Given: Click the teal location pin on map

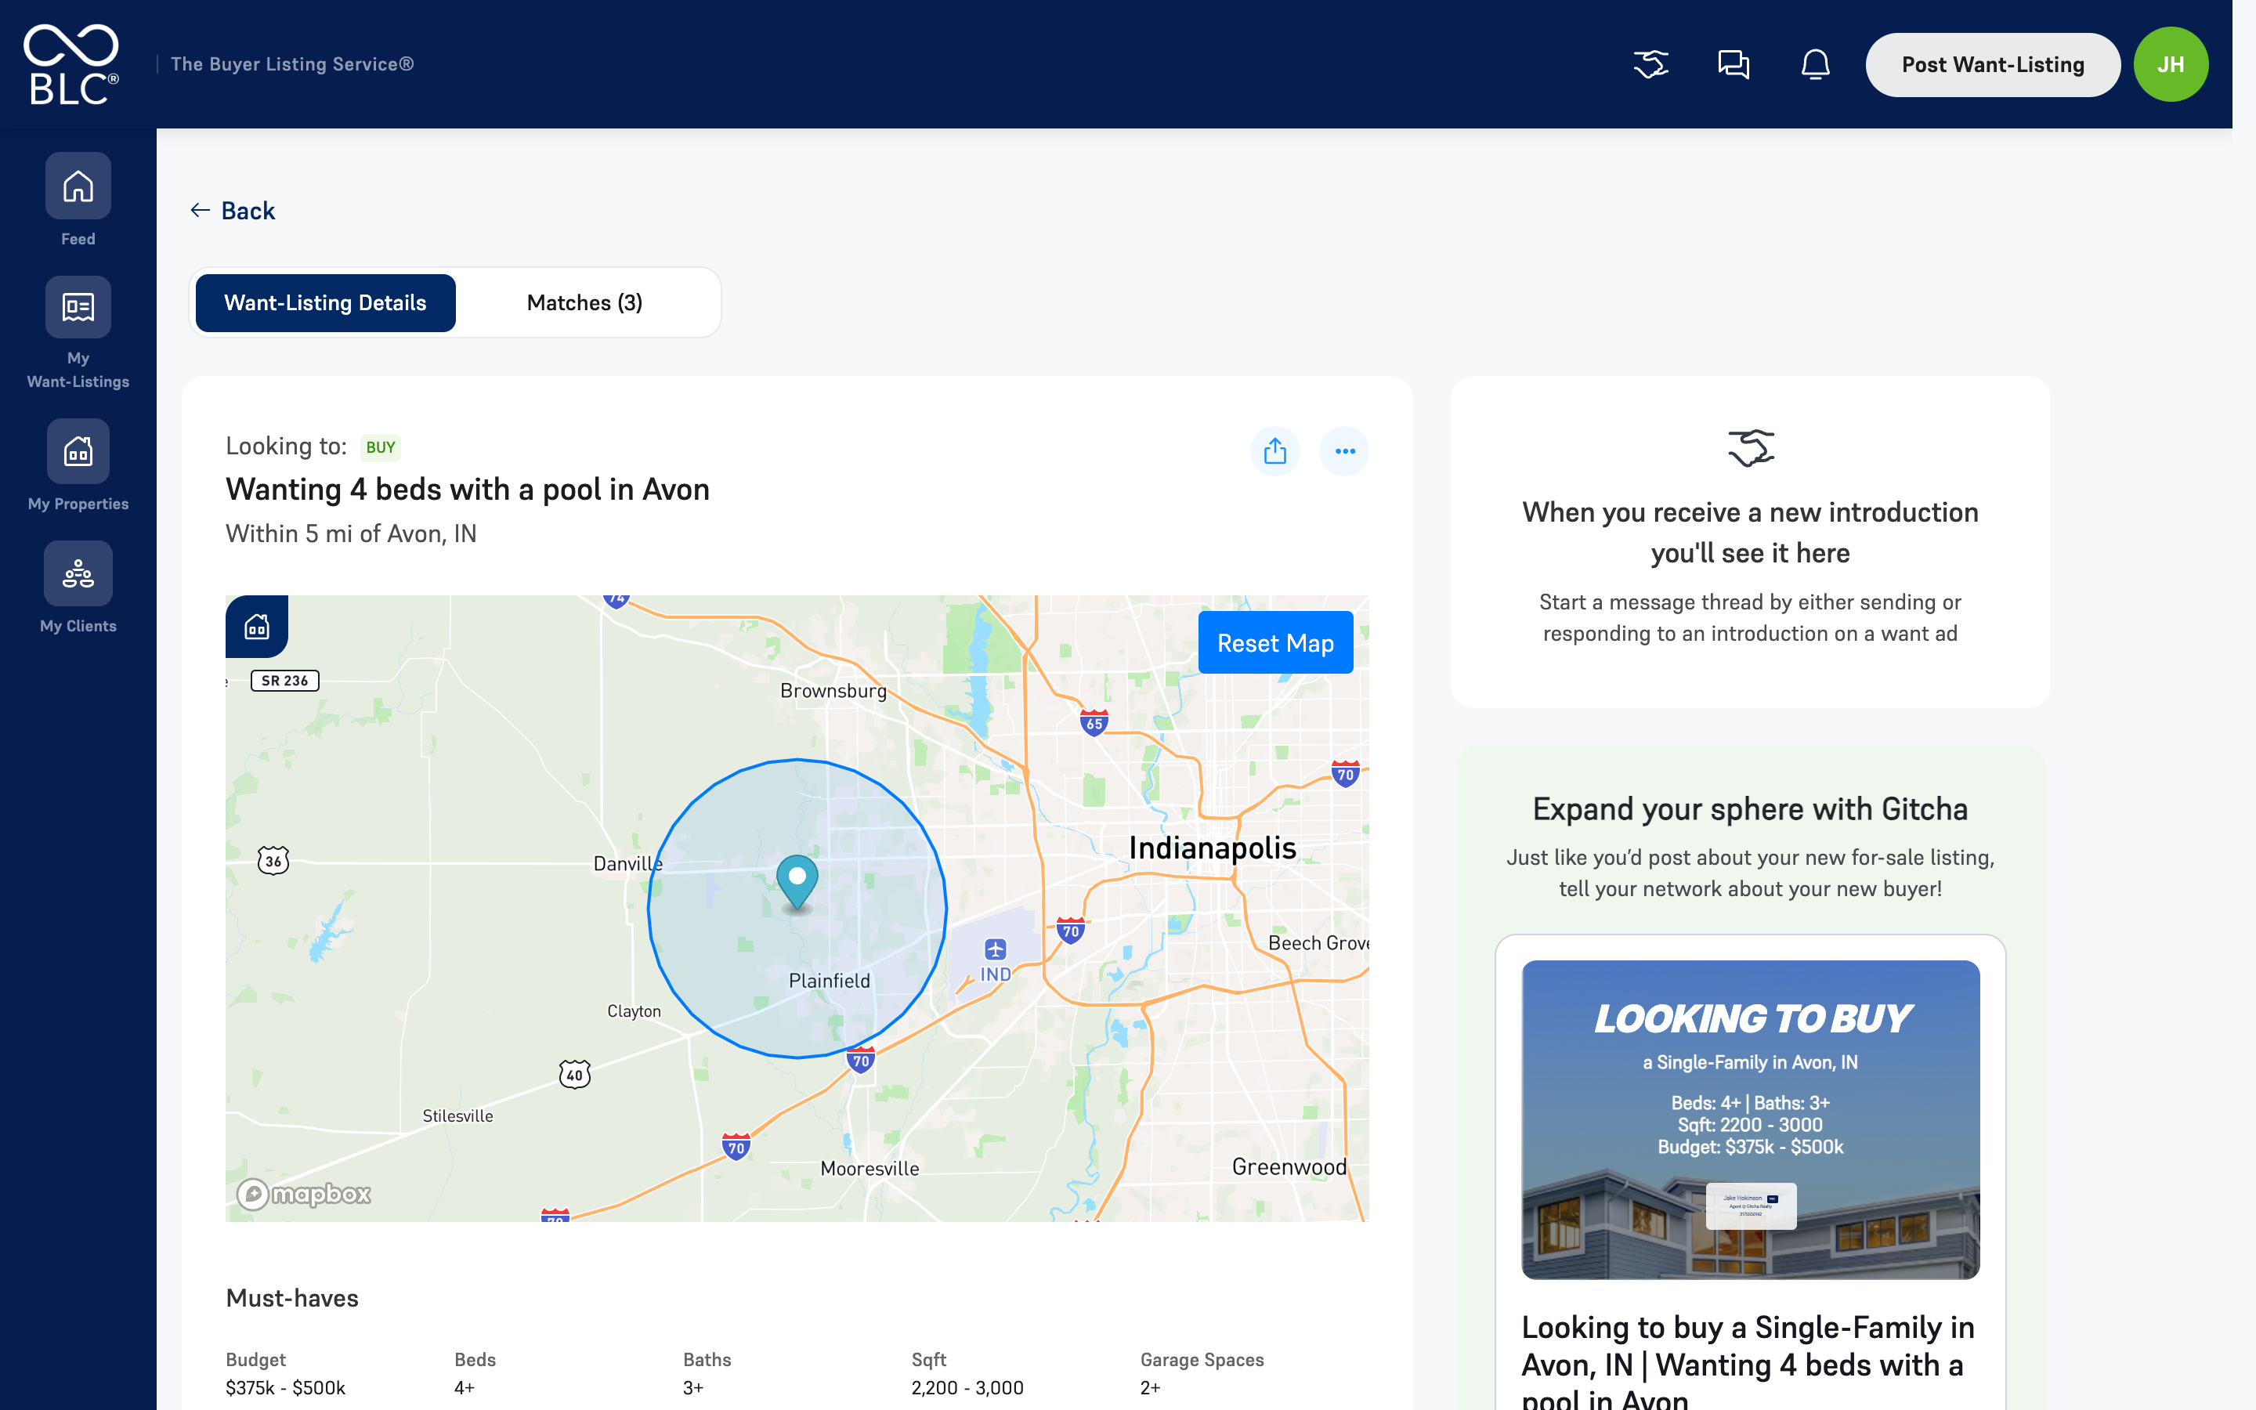Looking at the screenshot, I should (797, 881).
